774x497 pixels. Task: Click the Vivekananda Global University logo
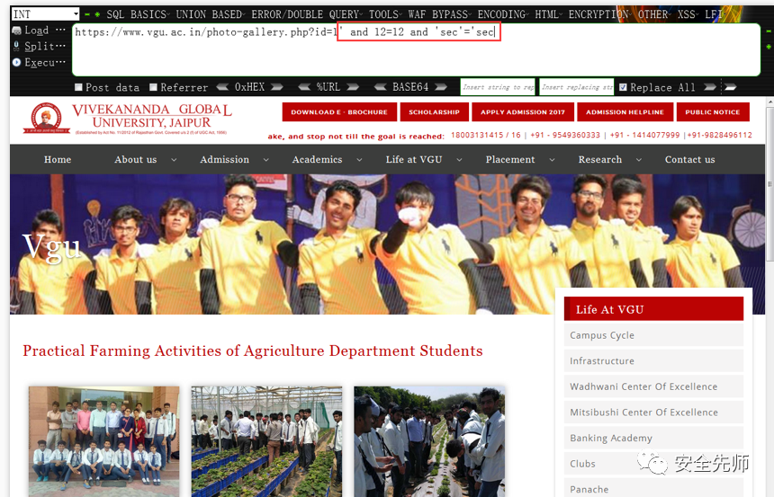click(x=128, y=119)
